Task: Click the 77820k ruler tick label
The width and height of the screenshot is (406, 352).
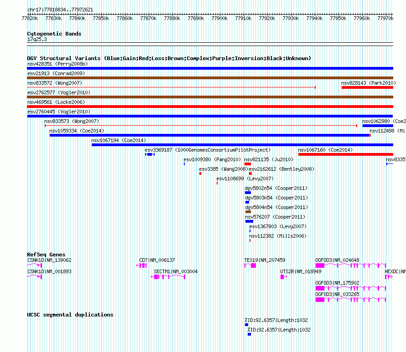Action: click(30, 18)
